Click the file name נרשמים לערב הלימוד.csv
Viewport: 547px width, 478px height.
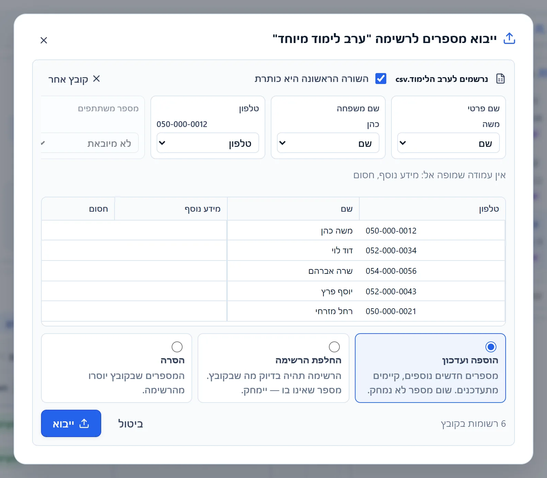pos(442,79)
